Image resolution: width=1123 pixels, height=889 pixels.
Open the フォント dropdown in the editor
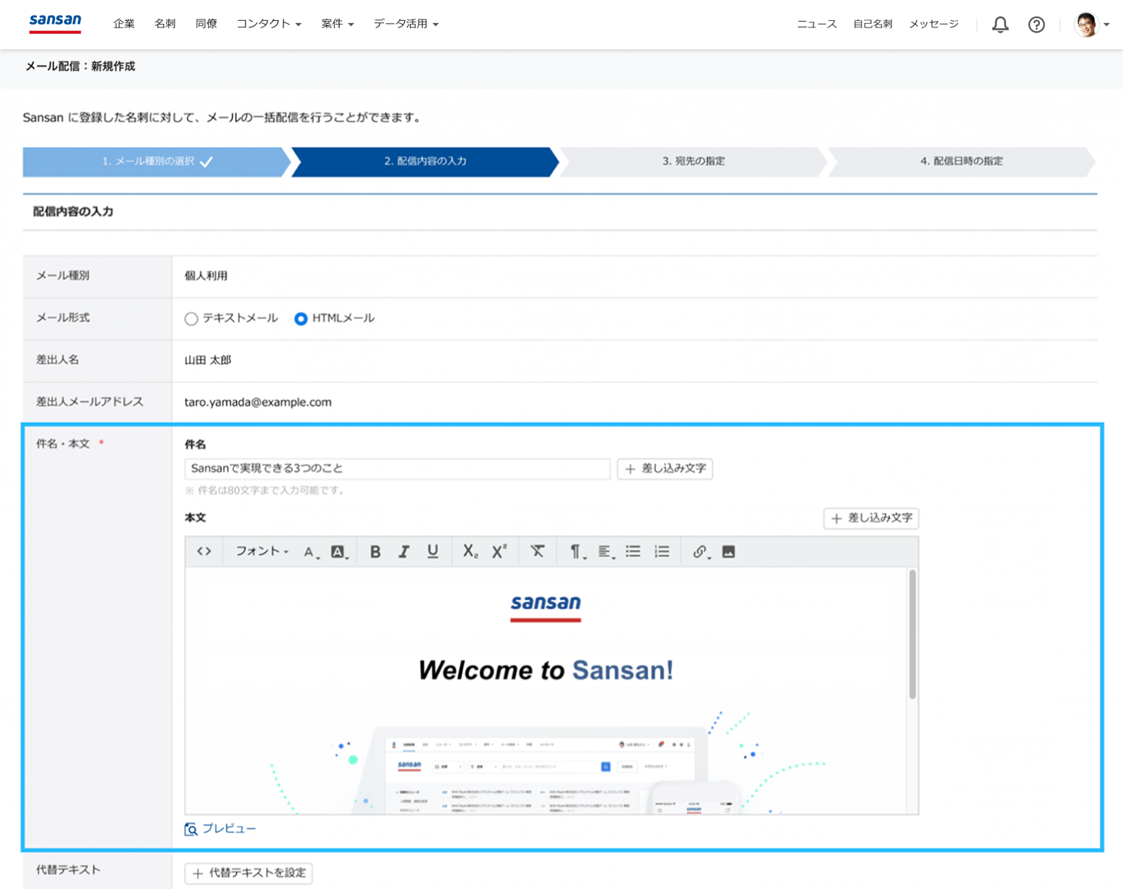coord(261,552)
